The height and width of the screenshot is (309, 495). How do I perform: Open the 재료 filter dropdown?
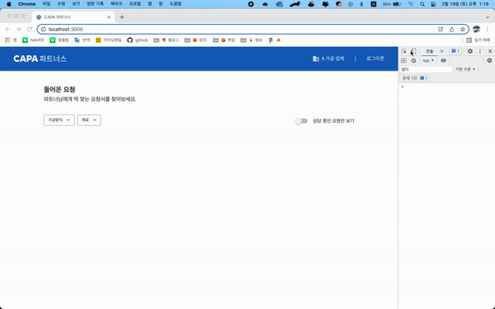click(89, 120)
